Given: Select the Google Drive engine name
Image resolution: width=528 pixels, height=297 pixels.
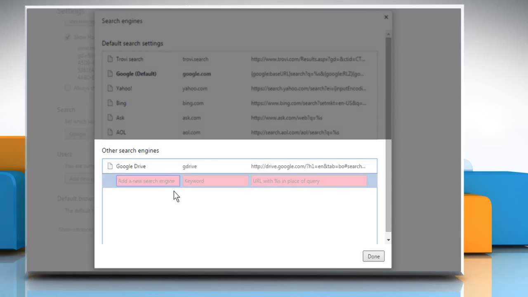Looking at the screenshot, I should (x=131, y=166).
